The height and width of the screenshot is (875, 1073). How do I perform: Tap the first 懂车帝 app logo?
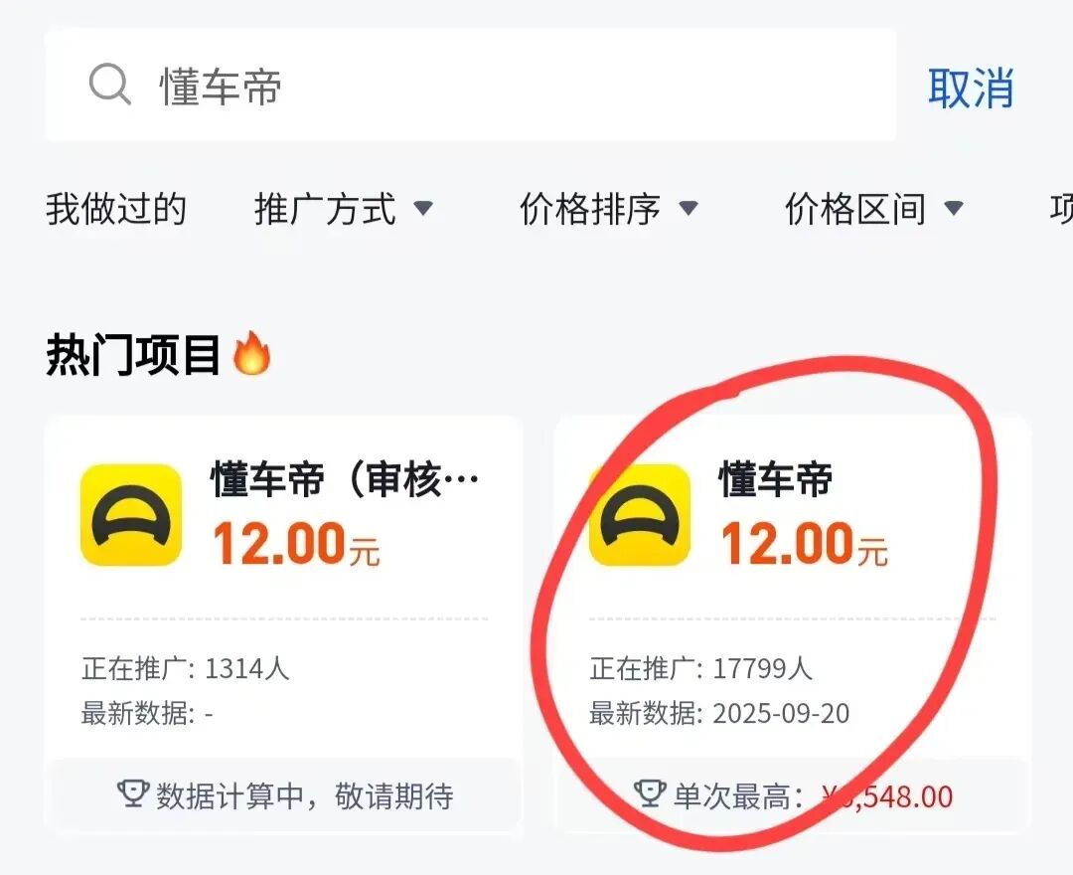point(131,515)
